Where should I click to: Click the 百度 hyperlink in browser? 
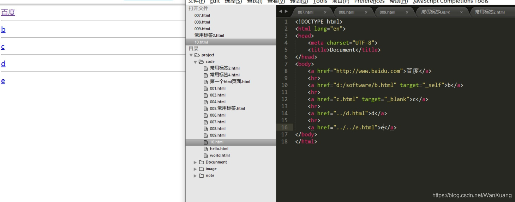pos(8,13)
